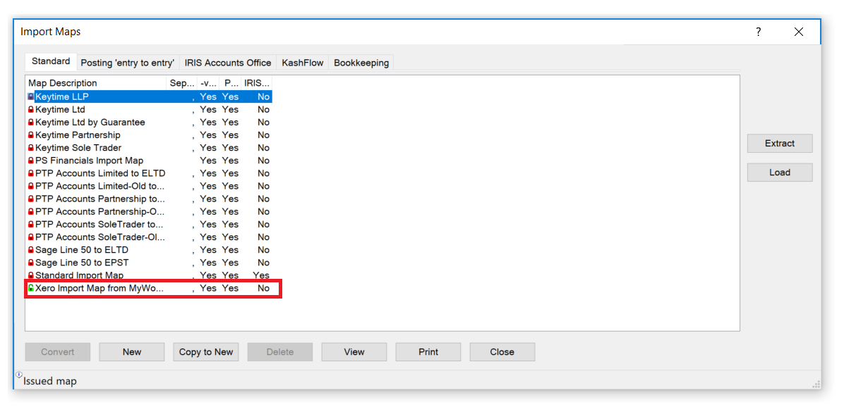844x407 pixels.
Task: Click the lock icon beside Keytime Sole Trader
Action: coord(30,148)
